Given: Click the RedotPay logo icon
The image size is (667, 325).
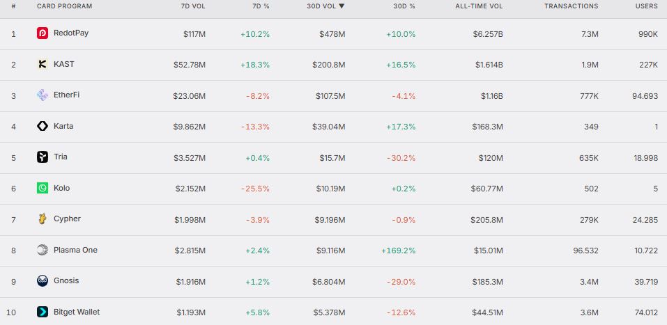Looking at the screenshot, I should (43, 33).
